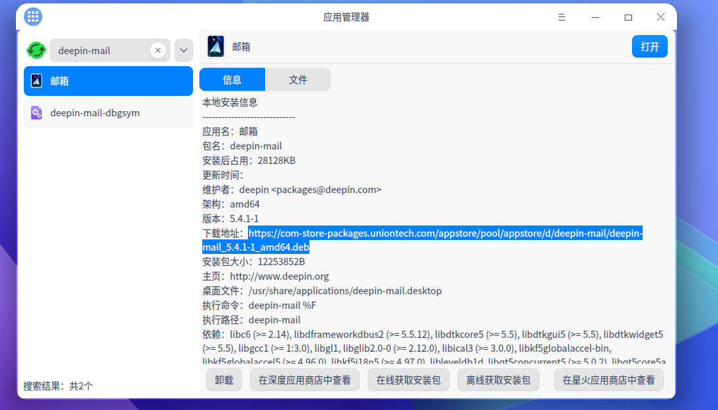
Task: Click 打开 to launch the Mail app
Action: pos(649,46)
